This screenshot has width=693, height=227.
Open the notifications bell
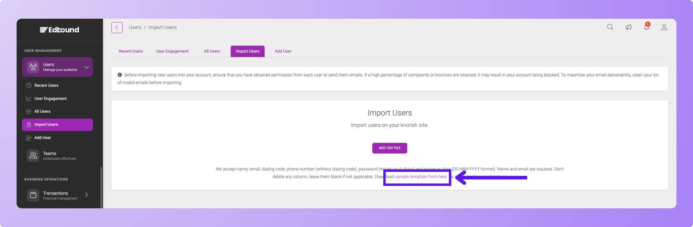[x=646, y=27]
